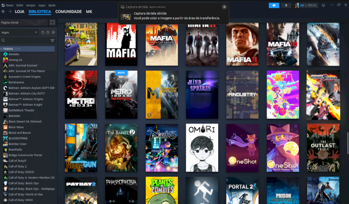Screen dimensions: 349x204
Task: Open the Mafia Definitive Edition cover
Action: 162,44
